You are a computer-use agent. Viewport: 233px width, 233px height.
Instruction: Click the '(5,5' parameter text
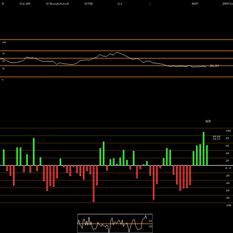tap(120, 4)
